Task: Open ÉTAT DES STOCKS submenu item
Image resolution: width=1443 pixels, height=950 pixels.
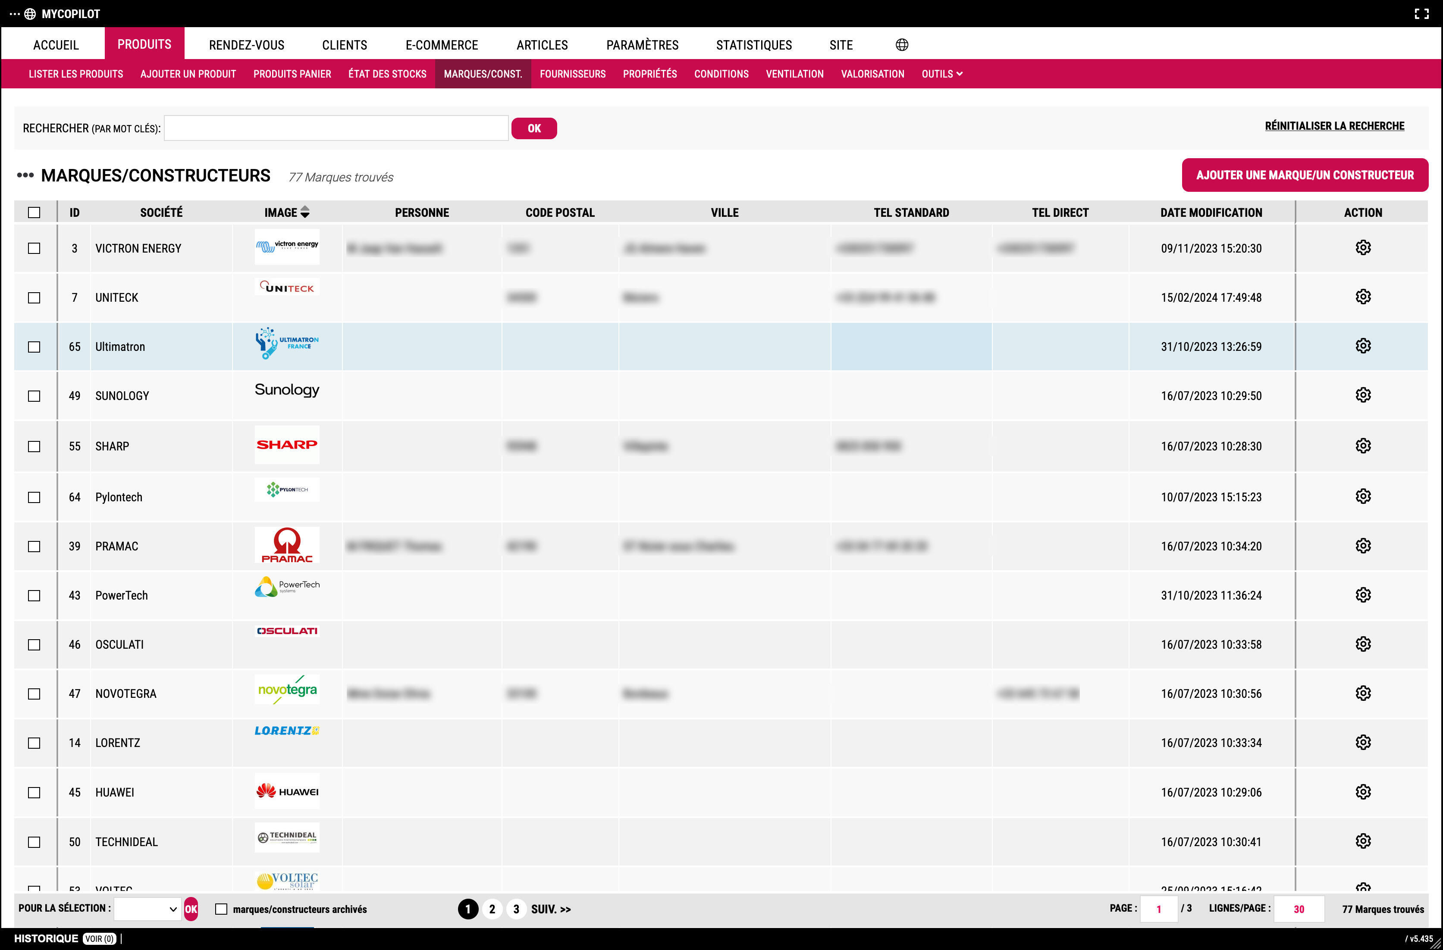Action: [387, 74]
